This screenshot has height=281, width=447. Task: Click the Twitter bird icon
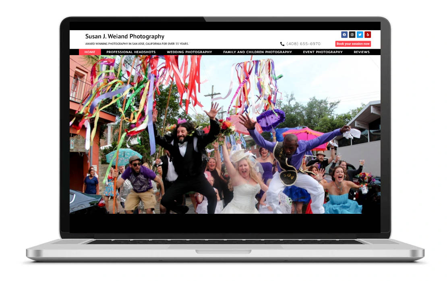[360, 35]
